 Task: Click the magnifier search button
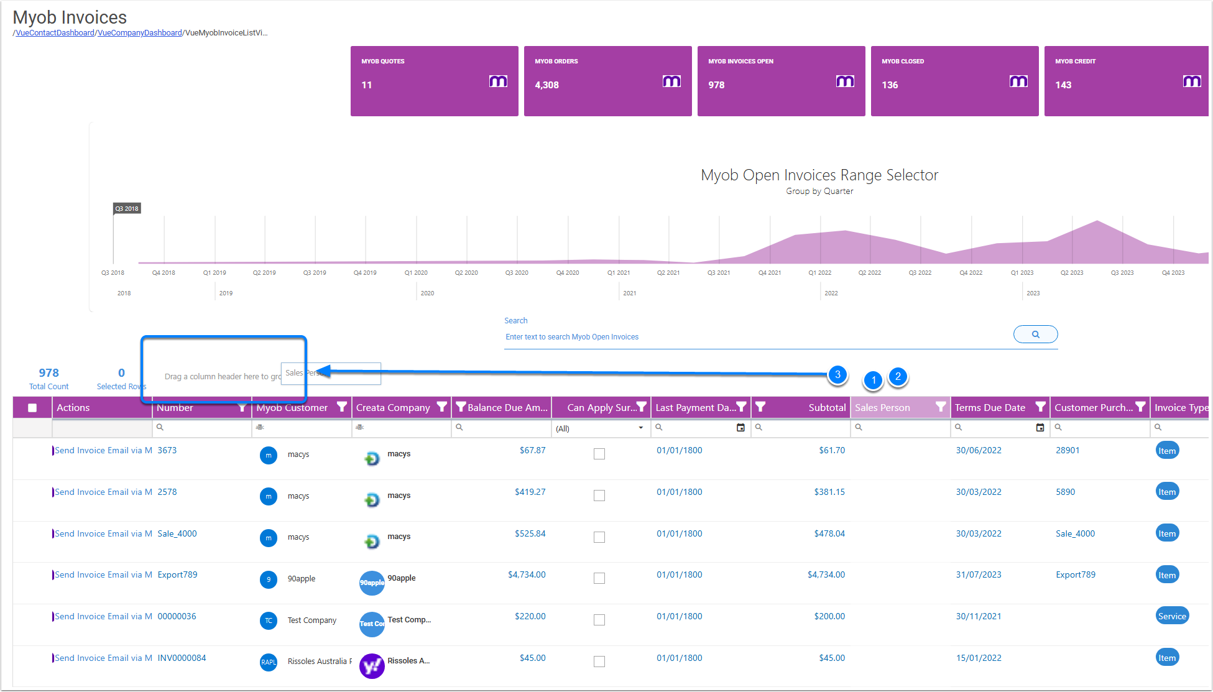[x=1035, y=334]
